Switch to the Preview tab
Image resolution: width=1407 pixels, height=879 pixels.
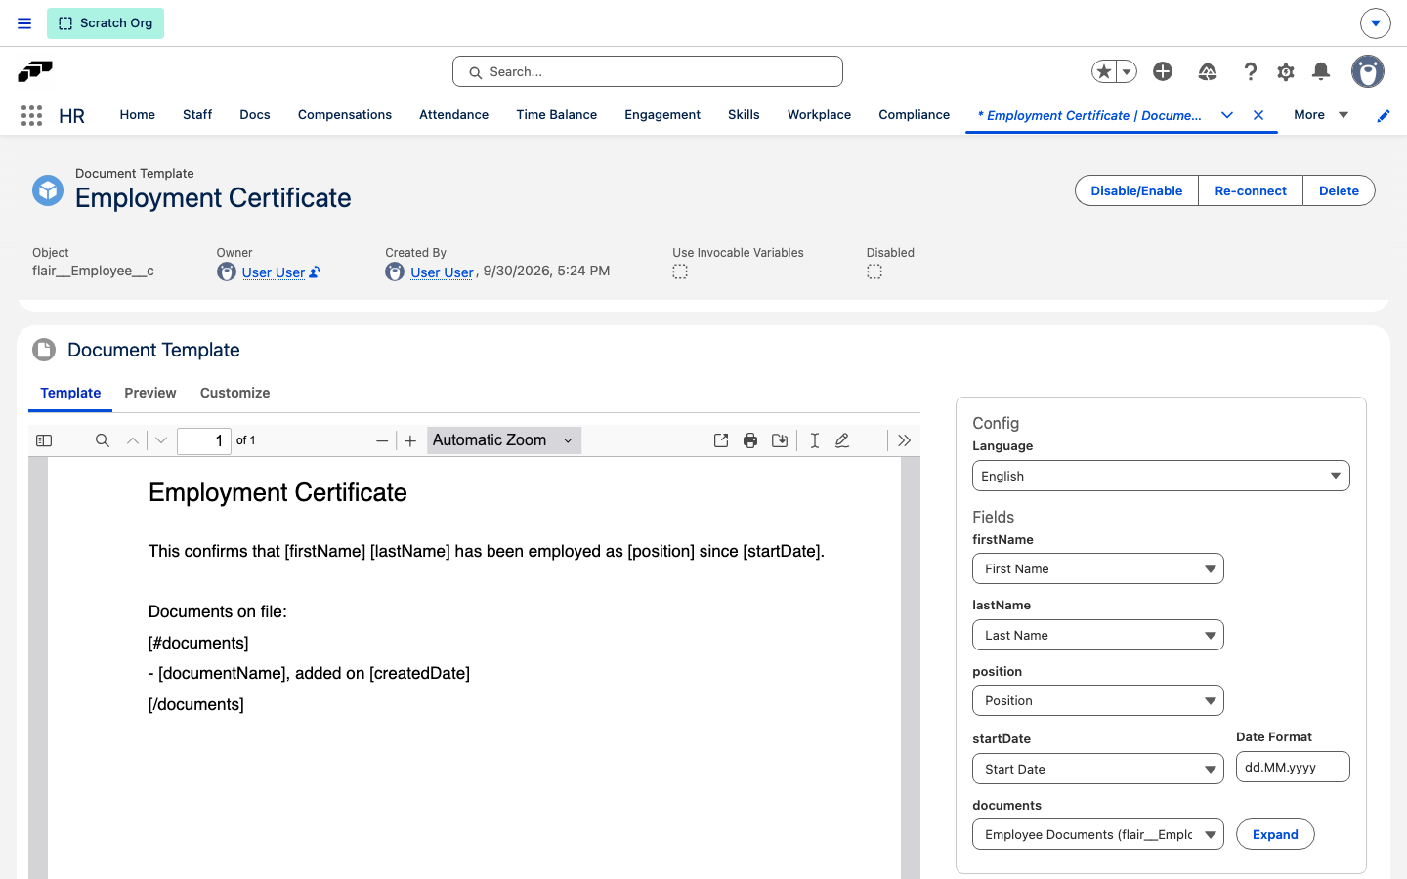click(x=150, y=393)
